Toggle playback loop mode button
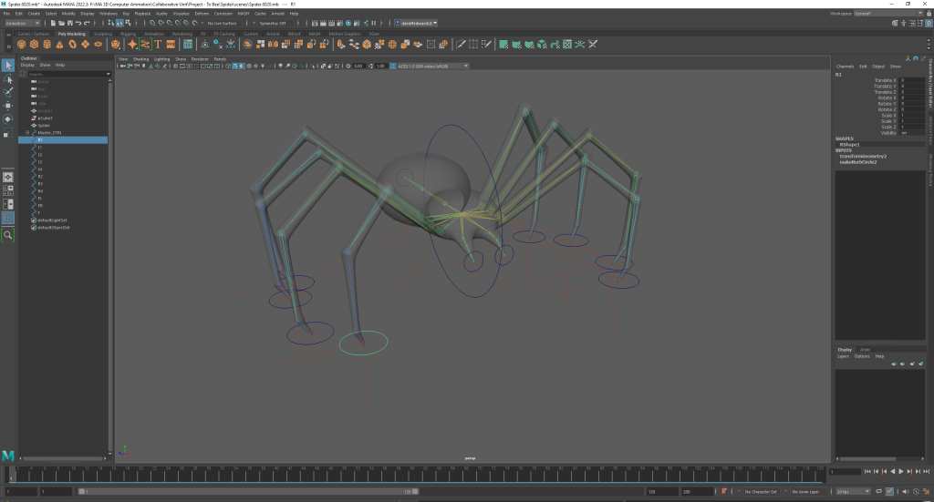 coord(878,491)
